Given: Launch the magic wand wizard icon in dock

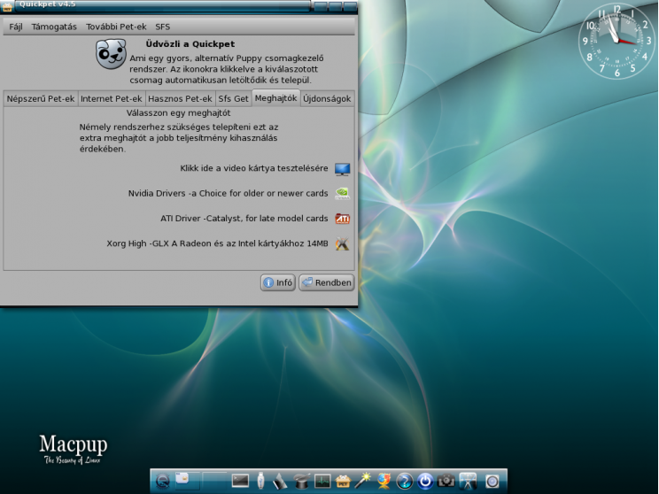Looking at the screenshot, I should pyautogui.click(x=363, y=481).
